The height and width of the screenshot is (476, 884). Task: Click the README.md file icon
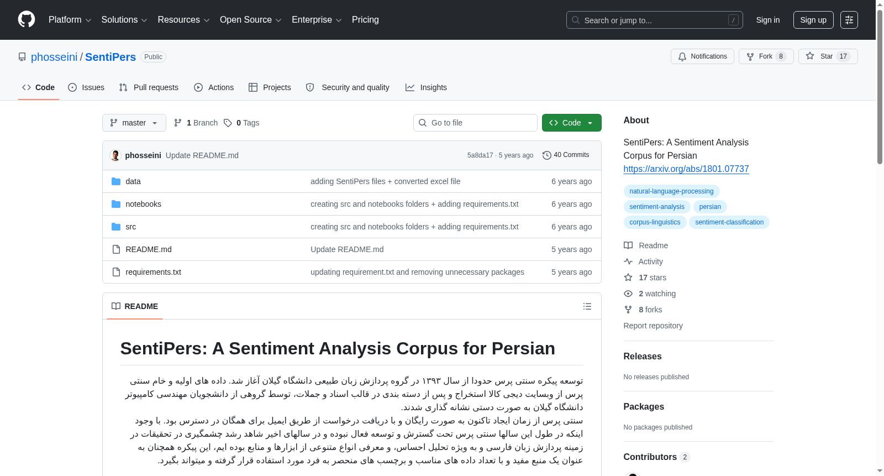[116, 249]
